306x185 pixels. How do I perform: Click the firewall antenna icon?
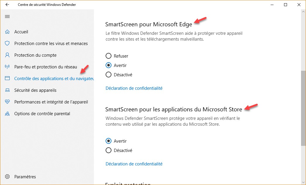pyautogui.click(x=7, y=67)
